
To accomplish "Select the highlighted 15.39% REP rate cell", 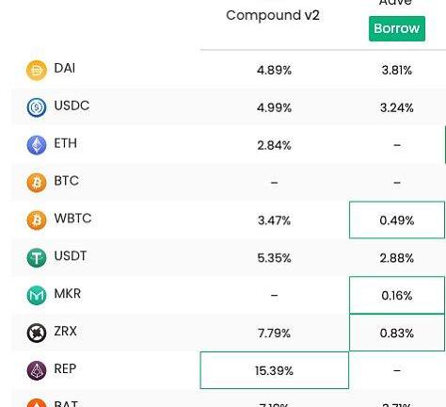I will (x=275, y=370).
